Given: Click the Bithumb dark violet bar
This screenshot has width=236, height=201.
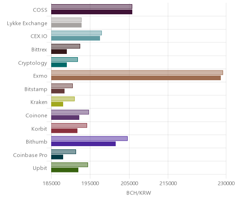Looking at the screenshot, I should [x=83, y=144].
